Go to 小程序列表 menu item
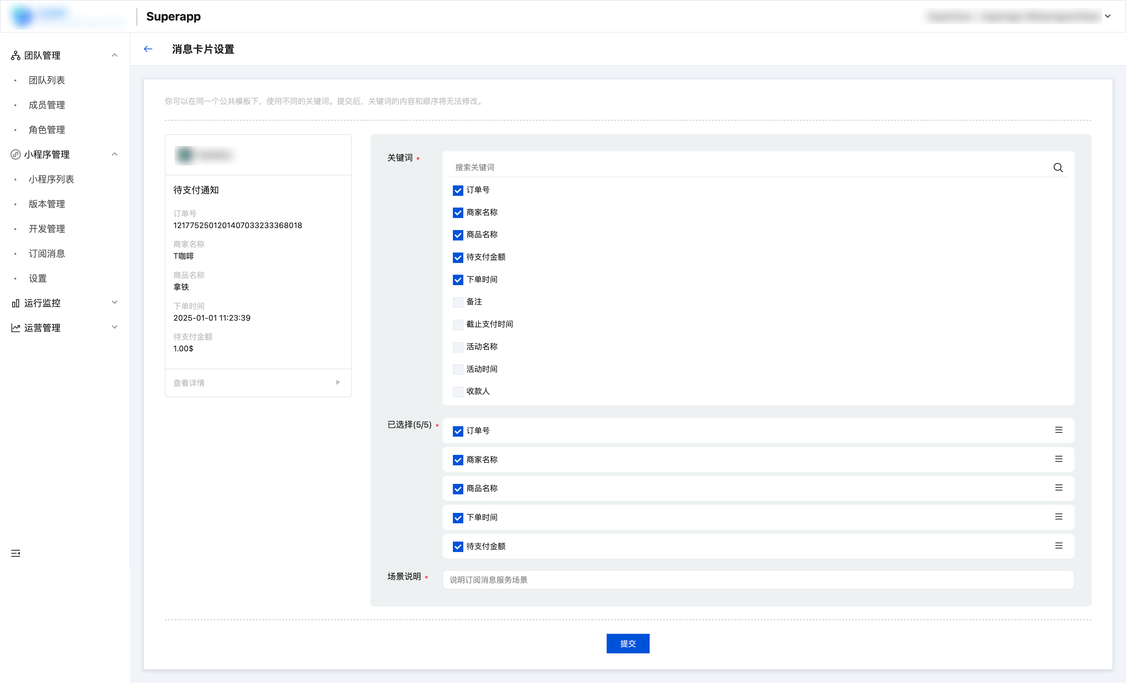 pyautogui.click(x=51, y=179)
